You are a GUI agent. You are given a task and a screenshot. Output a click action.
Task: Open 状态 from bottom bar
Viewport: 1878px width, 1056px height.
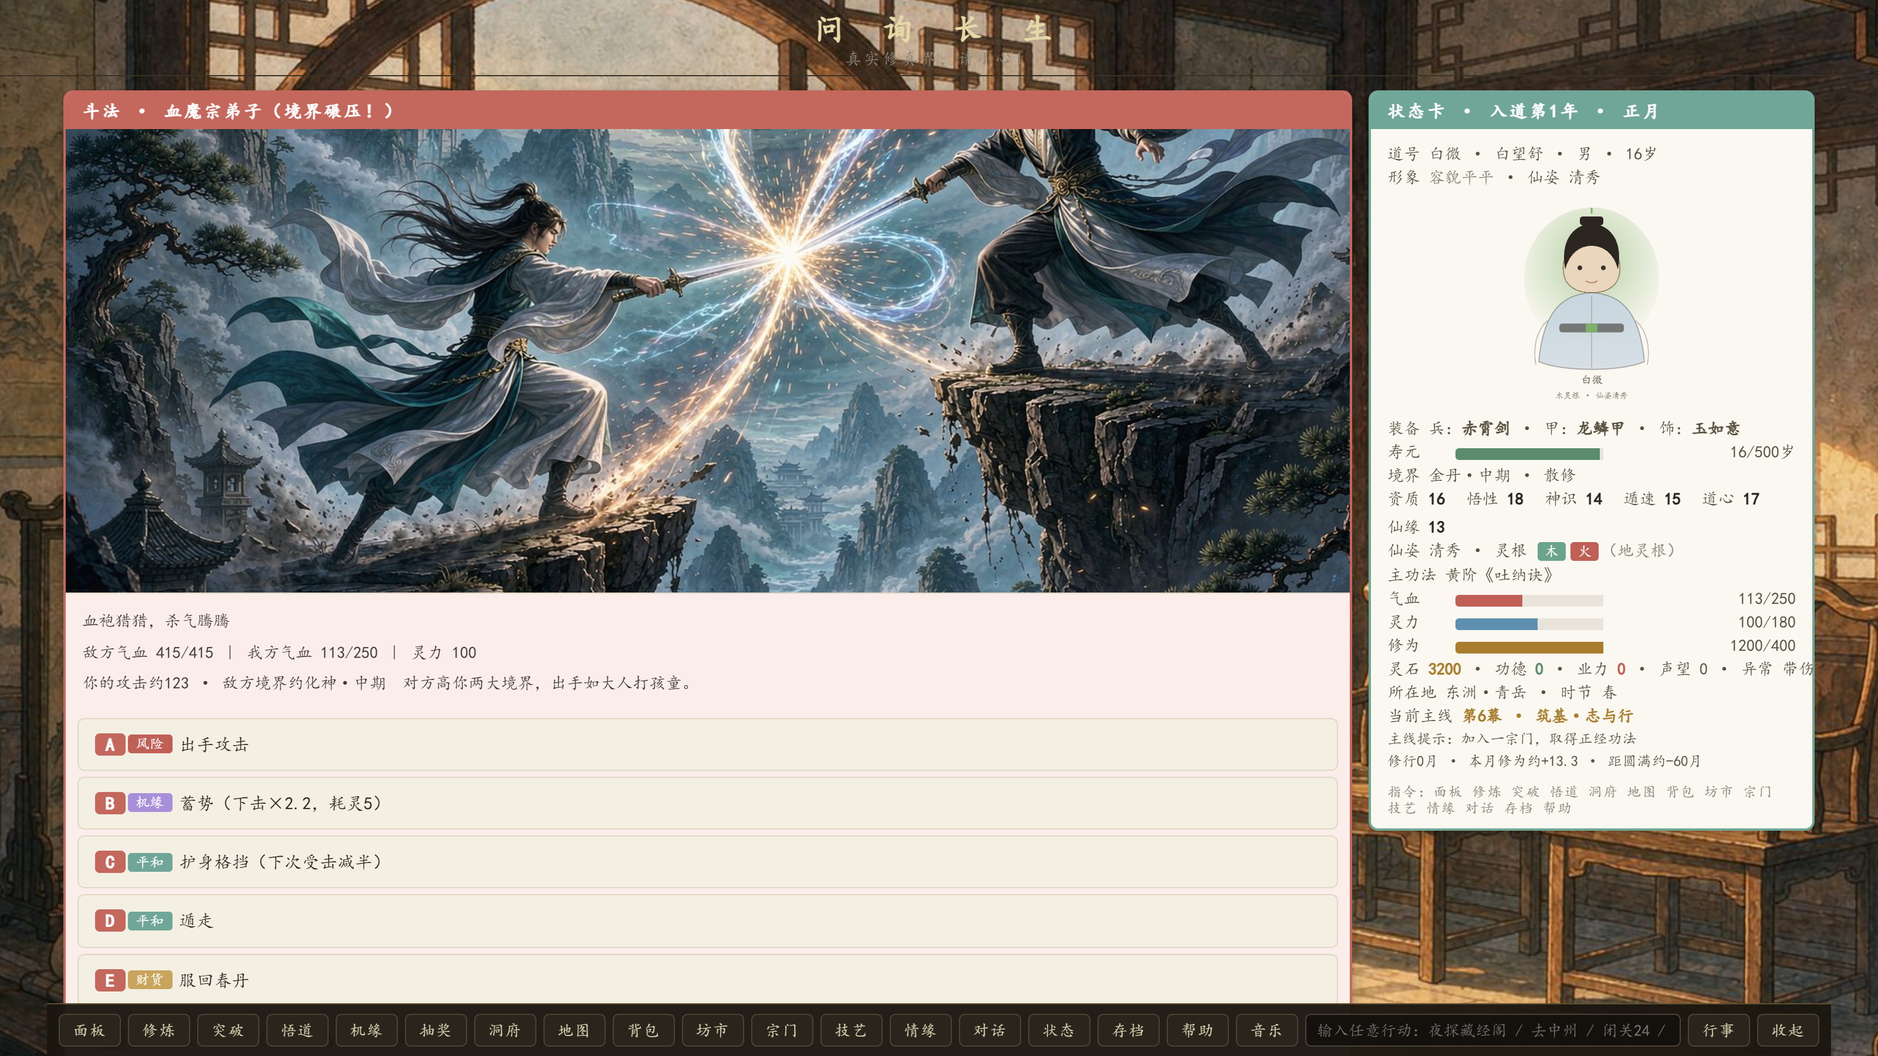click(1059, 1030)
